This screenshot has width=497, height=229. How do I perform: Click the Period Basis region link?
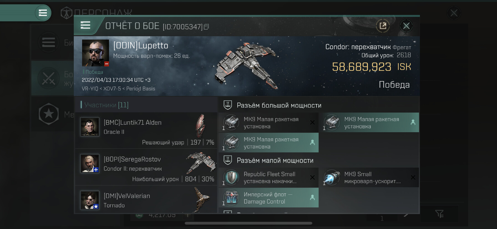click(x=141, y=89)
